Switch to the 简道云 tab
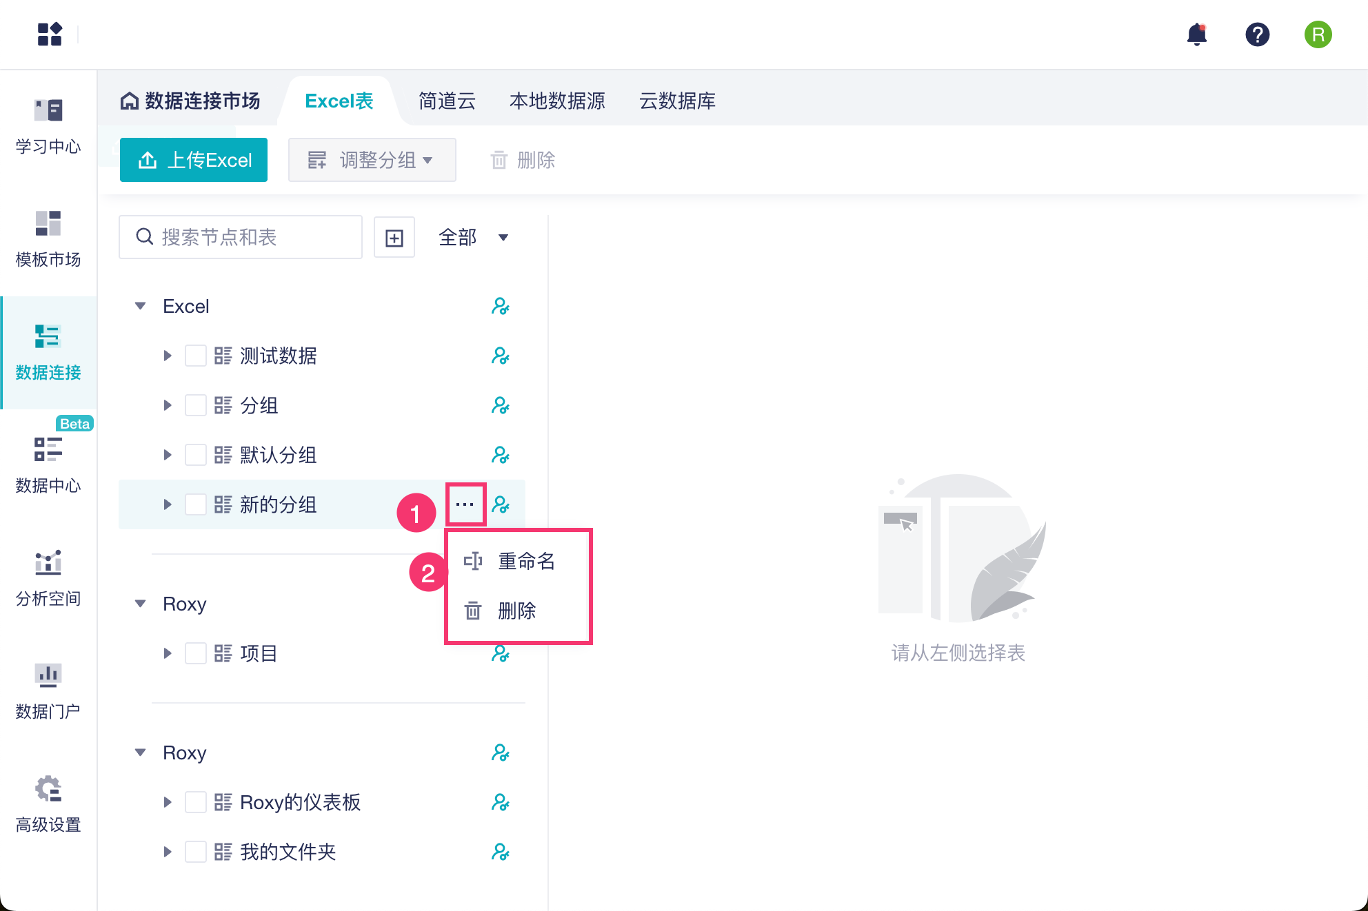The height and width of the screenshot is (911, 1368). click(447, 101)
